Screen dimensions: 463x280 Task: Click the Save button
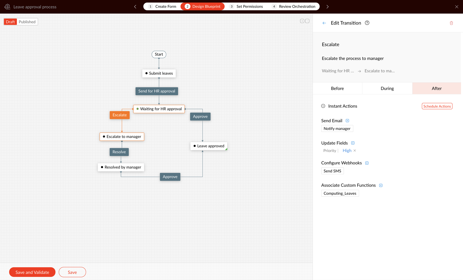tap(72, 272)
